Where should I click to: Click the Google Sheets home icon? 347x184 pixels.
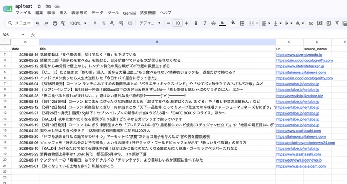8,9
